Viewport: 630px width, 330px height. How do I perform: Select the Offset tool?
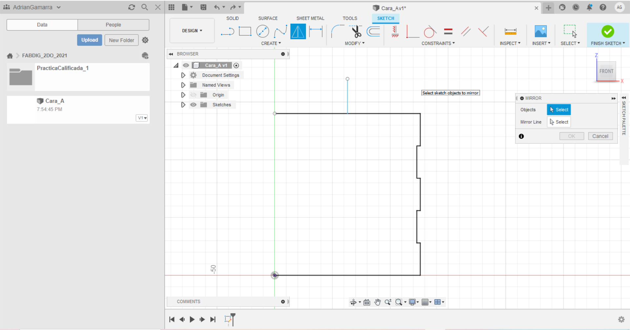373,31
